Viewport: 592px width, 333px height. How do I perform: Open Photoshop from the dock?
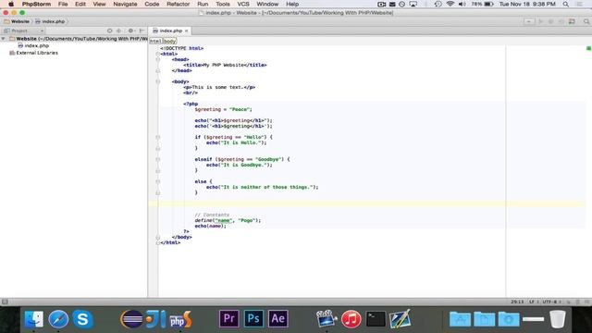point(253,319)
